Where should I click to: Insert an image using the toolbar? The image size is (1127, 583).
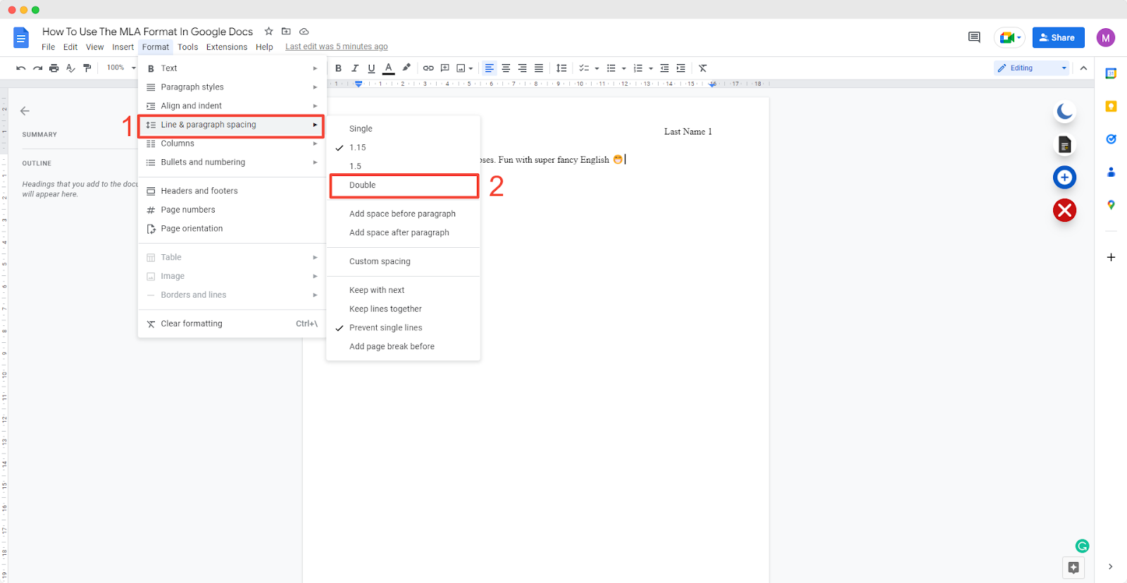pyautogui.click(x=461, y=68)
